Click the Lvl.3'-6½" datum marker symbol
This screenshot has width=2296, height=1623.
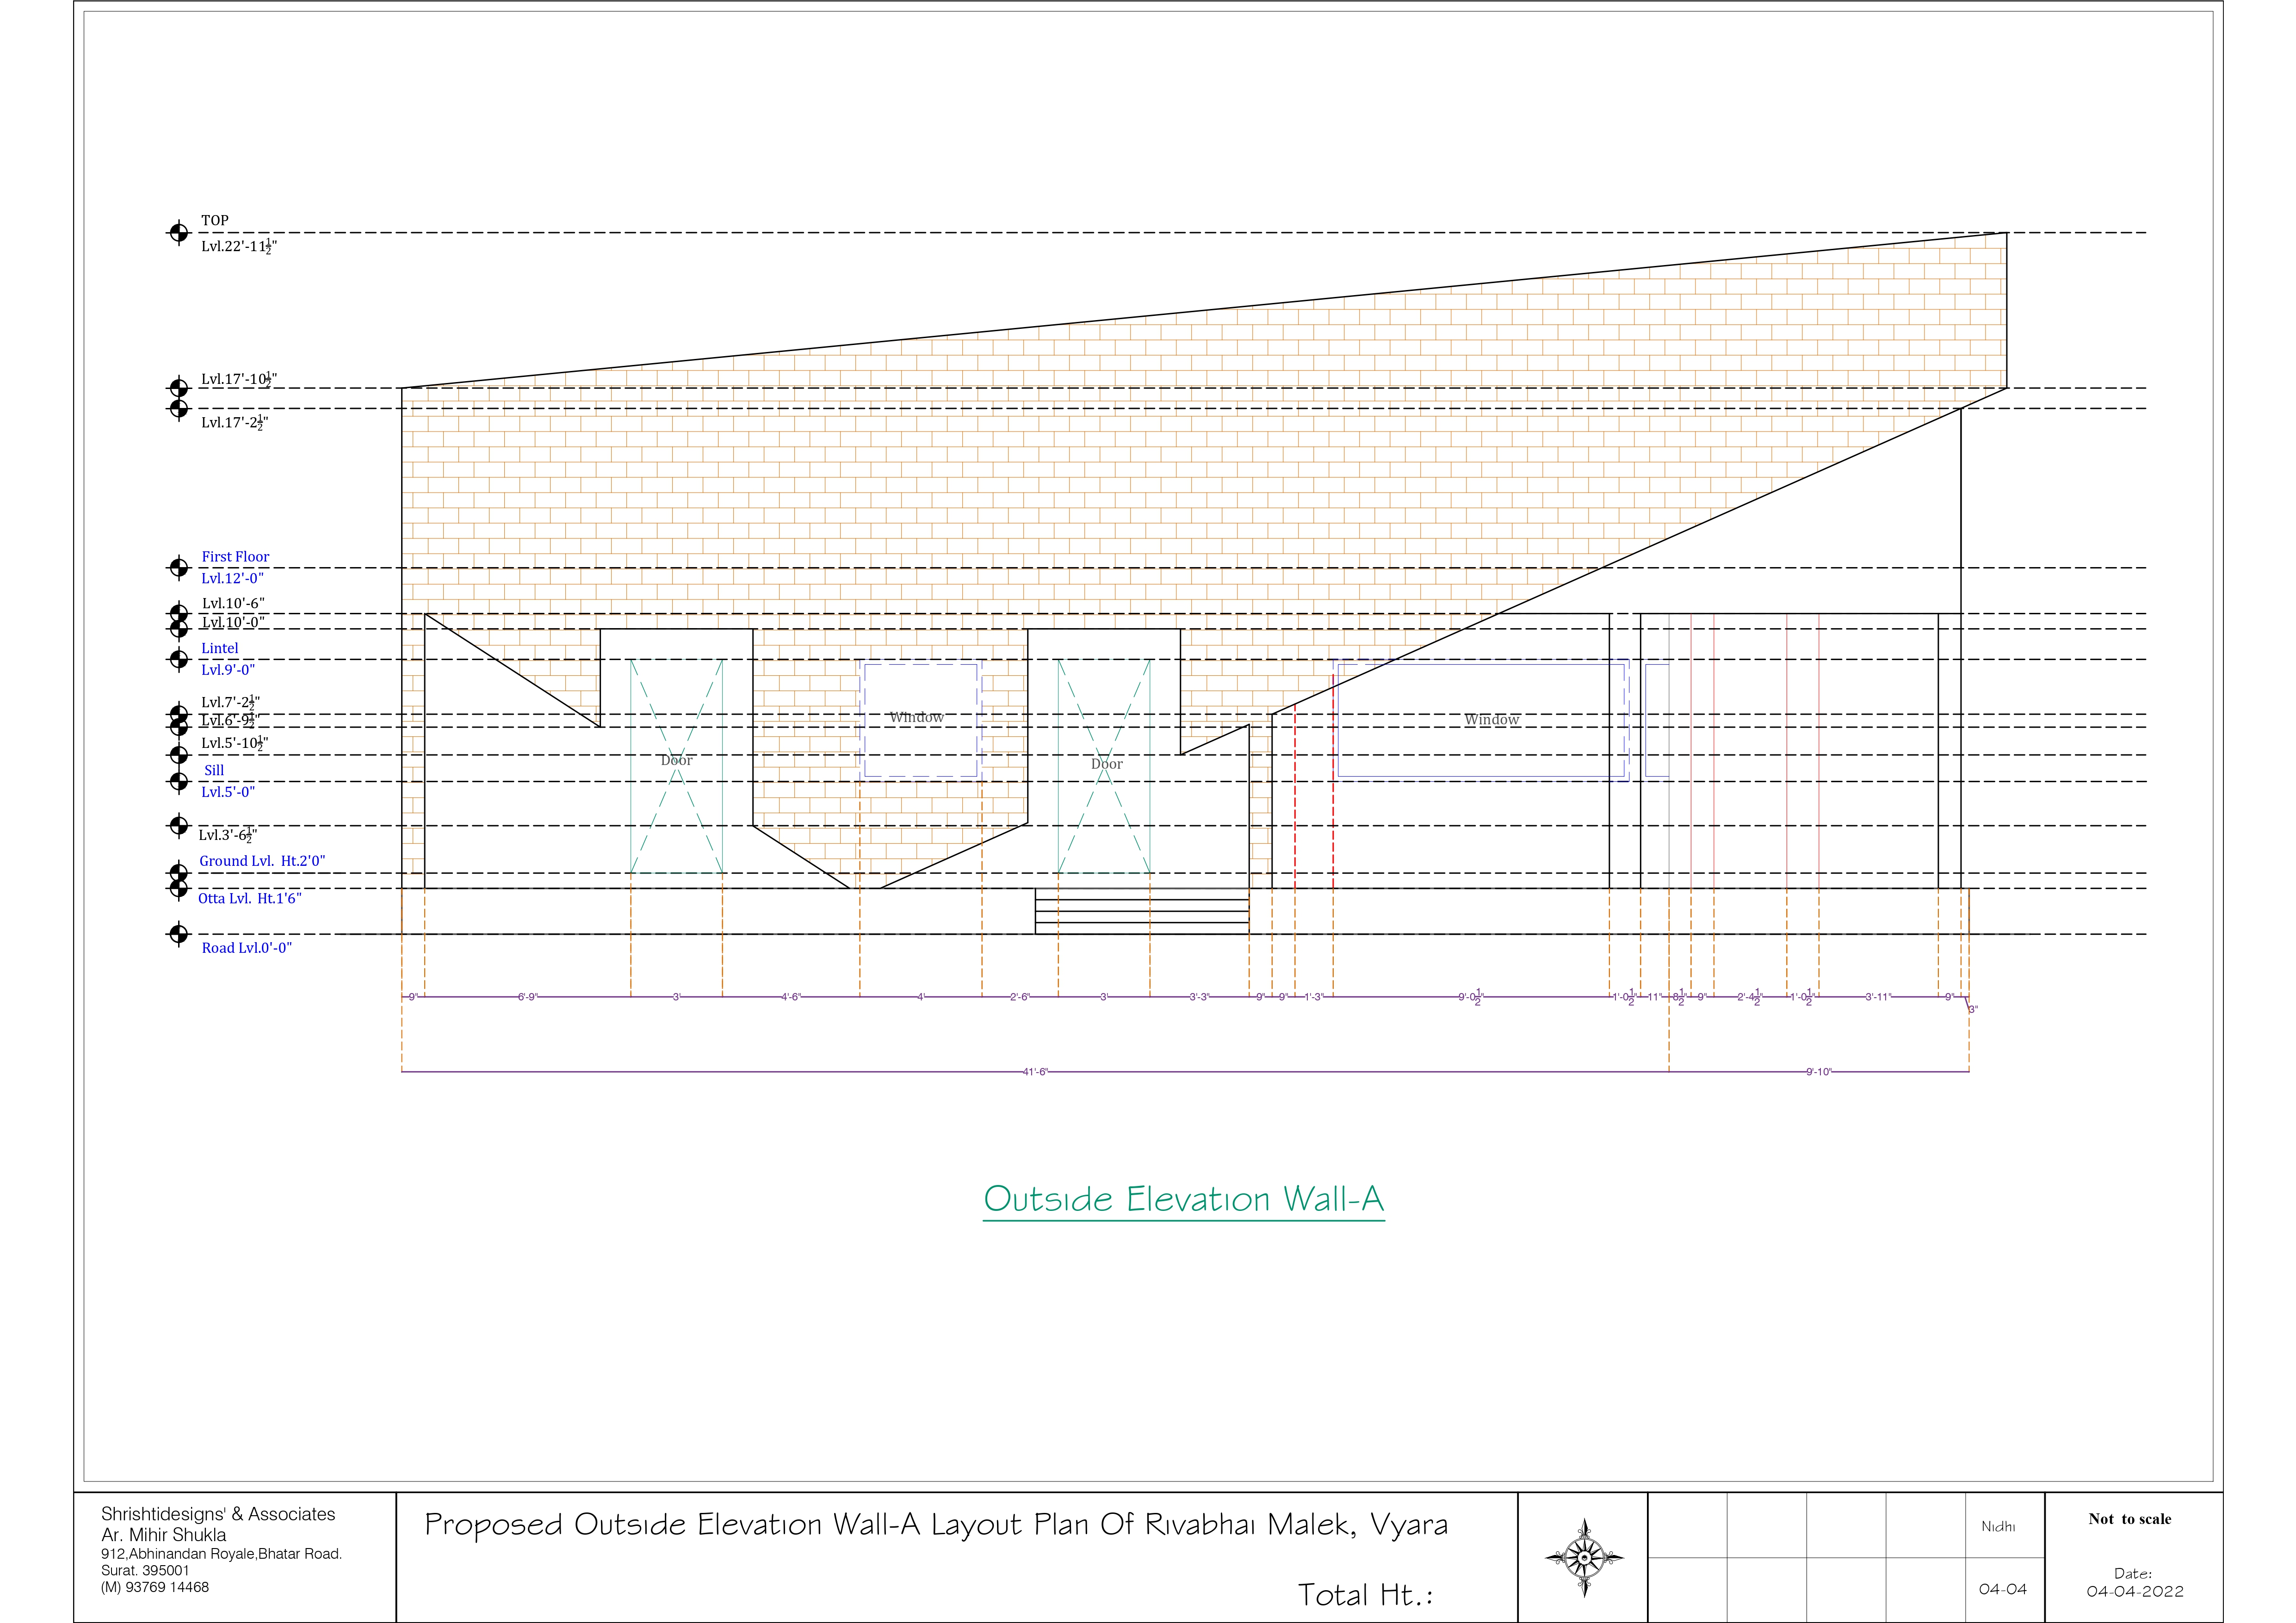tap(178, 825)
